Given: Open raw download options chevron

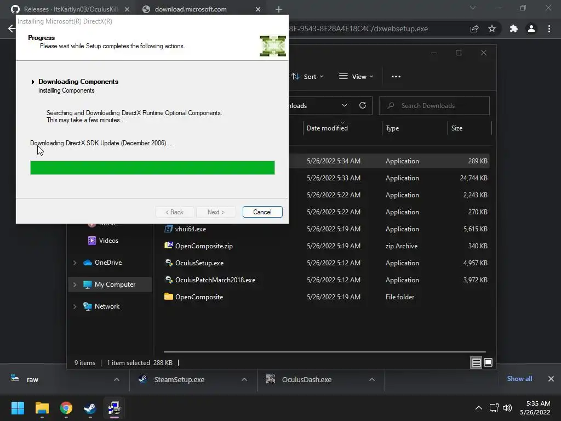Looking at the screenshot, I should click(x=117, y=379).
